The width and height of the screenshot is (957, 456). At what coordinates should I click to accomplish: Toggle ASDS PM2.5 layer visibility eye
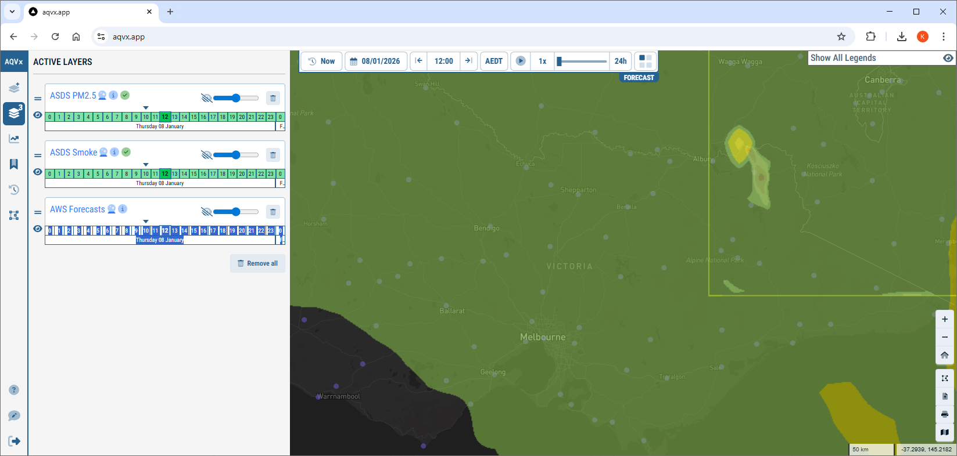click(x=38, y=115)
